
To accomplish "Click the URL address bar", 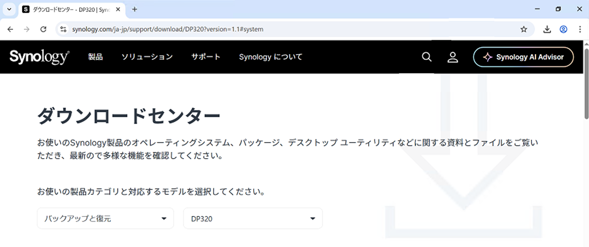I will [x=285, y=29].
